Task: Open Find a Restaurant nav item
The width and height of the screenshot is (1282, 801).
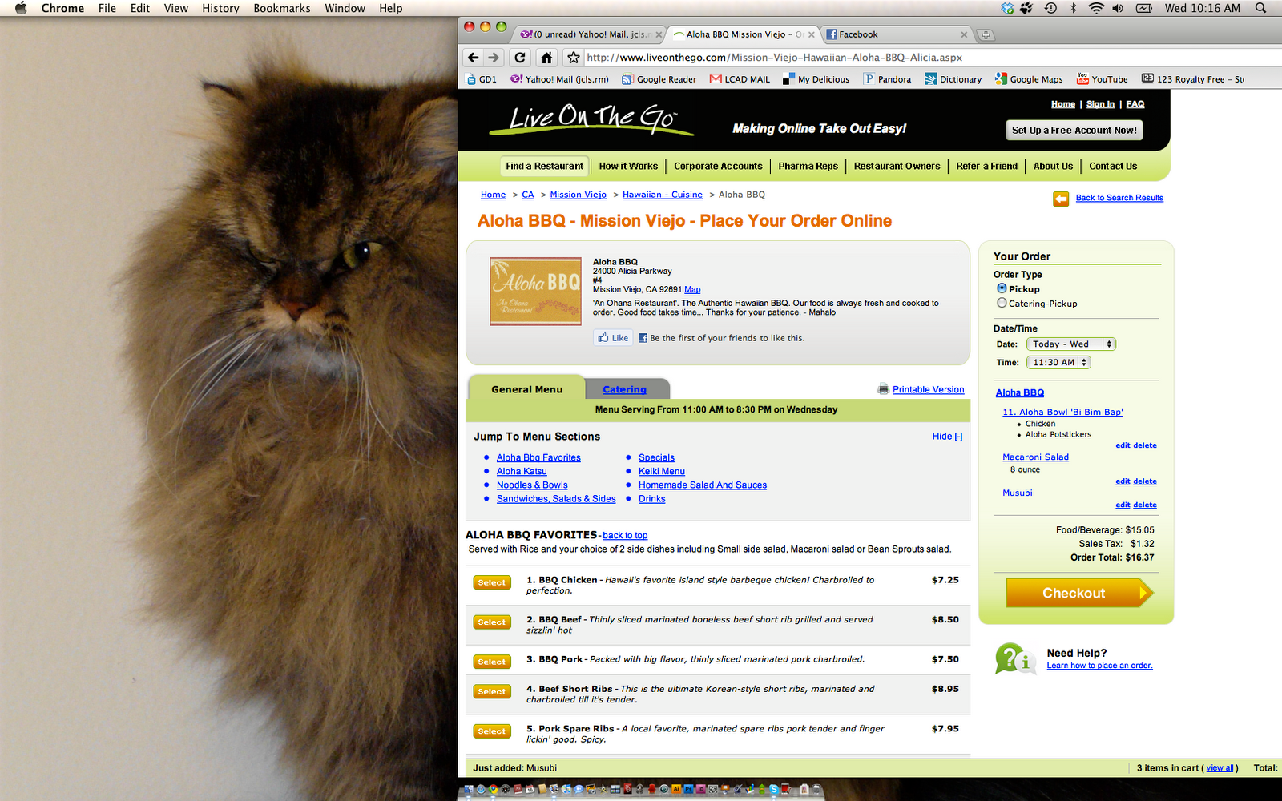Action: coord(544,167)
